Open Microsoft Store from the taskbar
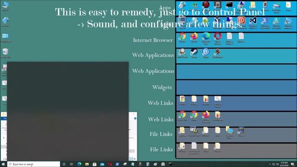Image resolution: width=297 pixels, height=167 pixels. click(95, 164)
